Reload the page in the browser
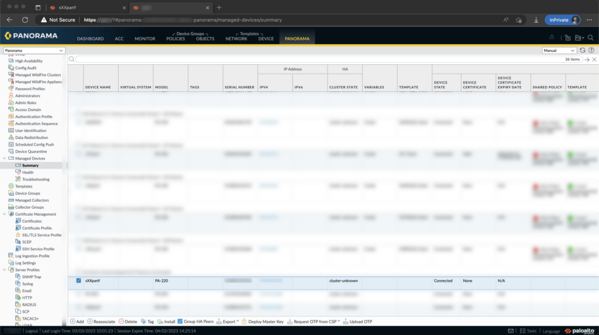This screenshot has width=599, height=335. pos(25,20)
